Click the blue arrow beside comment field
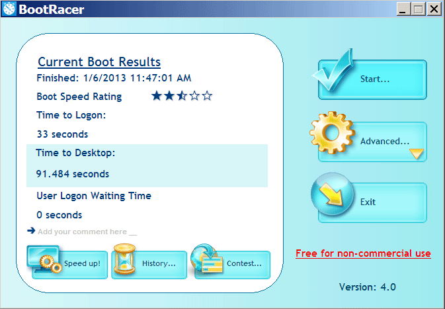 (x=31, y=230)
